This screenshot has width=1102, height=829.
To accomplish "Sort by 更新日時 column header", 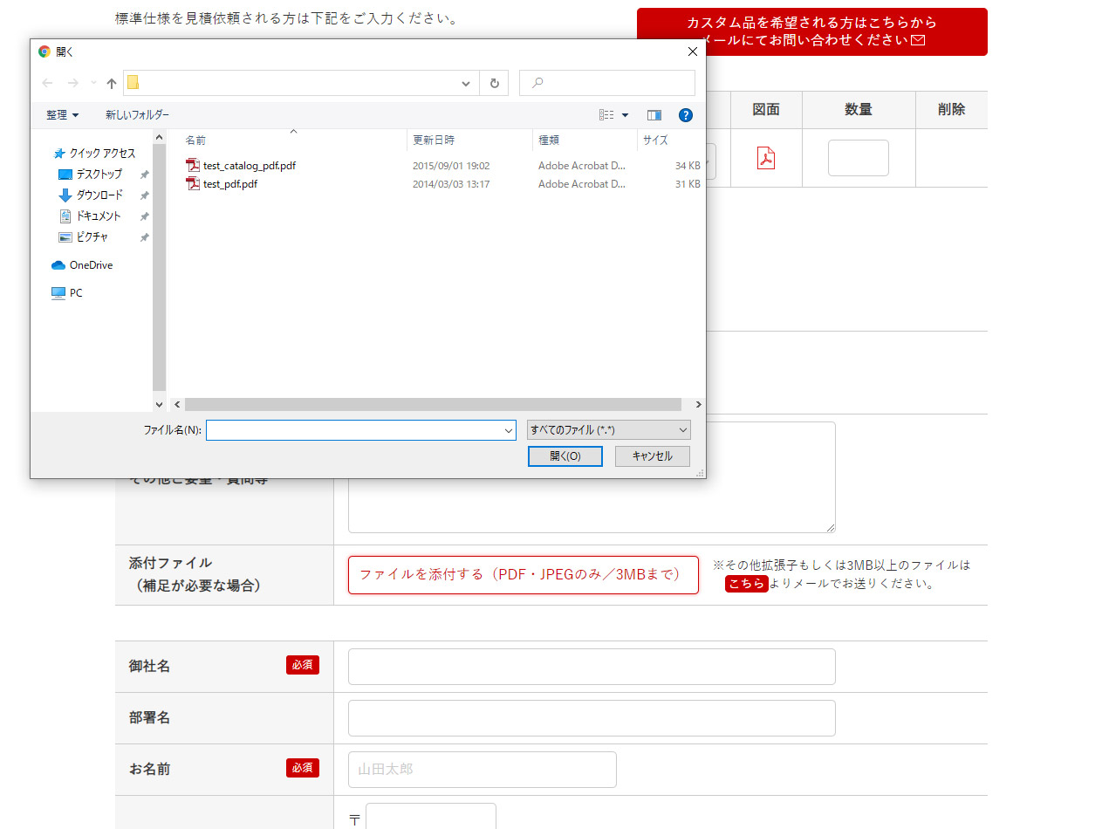I will click(469, 140).
